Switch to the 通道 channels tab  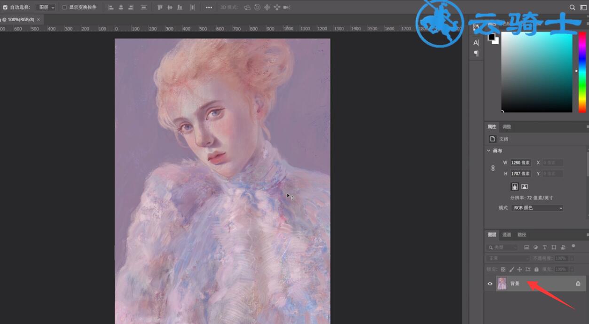coord(507,235)
